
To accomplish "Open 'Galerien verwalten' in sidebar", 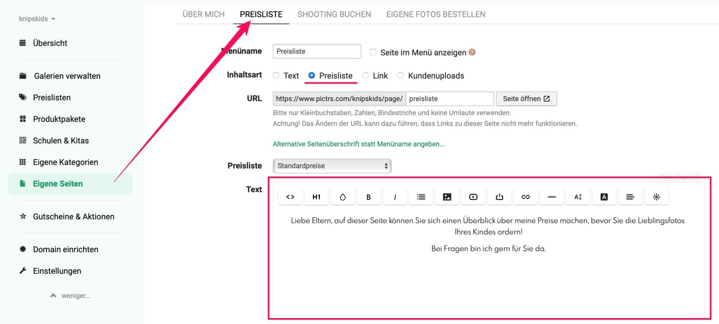I will click(66, 76).
